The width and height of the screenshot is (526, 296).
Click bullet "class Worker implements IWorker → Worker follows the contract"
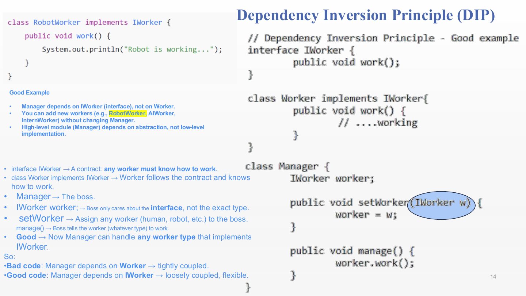pyautogui.click(x=131, y=182)
